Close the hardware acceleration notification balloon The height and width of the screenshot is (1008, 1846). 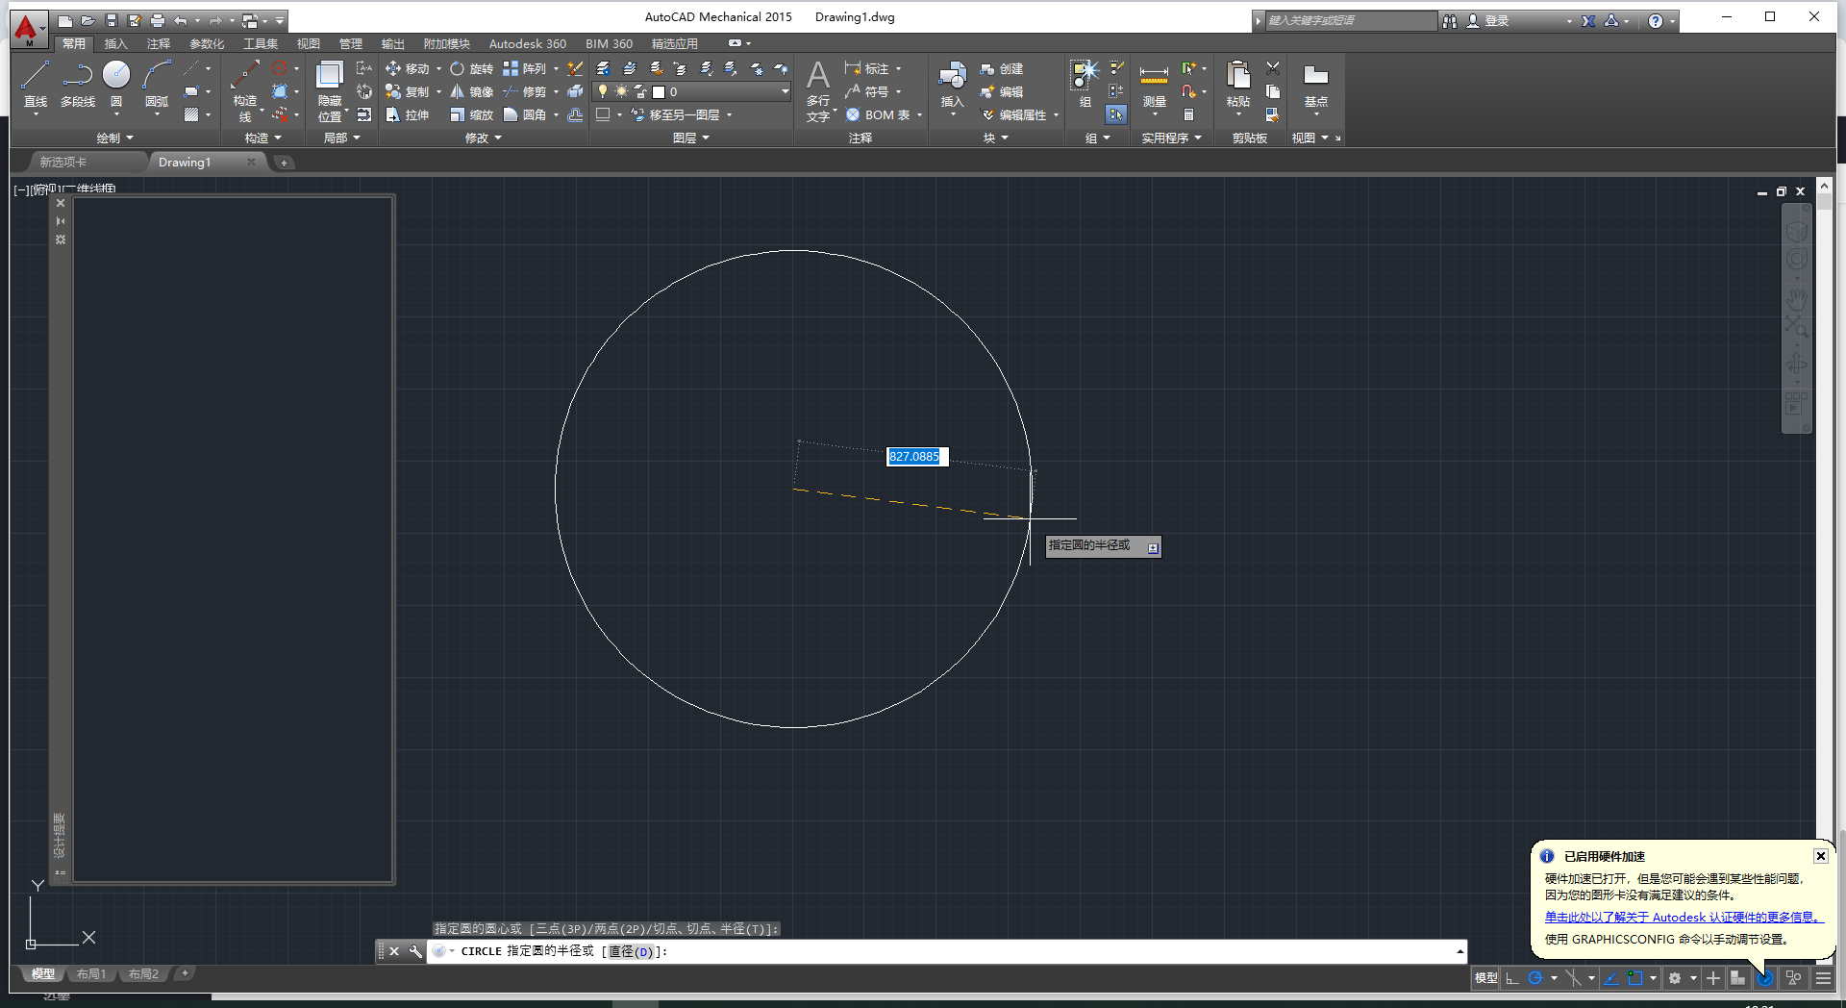[1820, 855]
